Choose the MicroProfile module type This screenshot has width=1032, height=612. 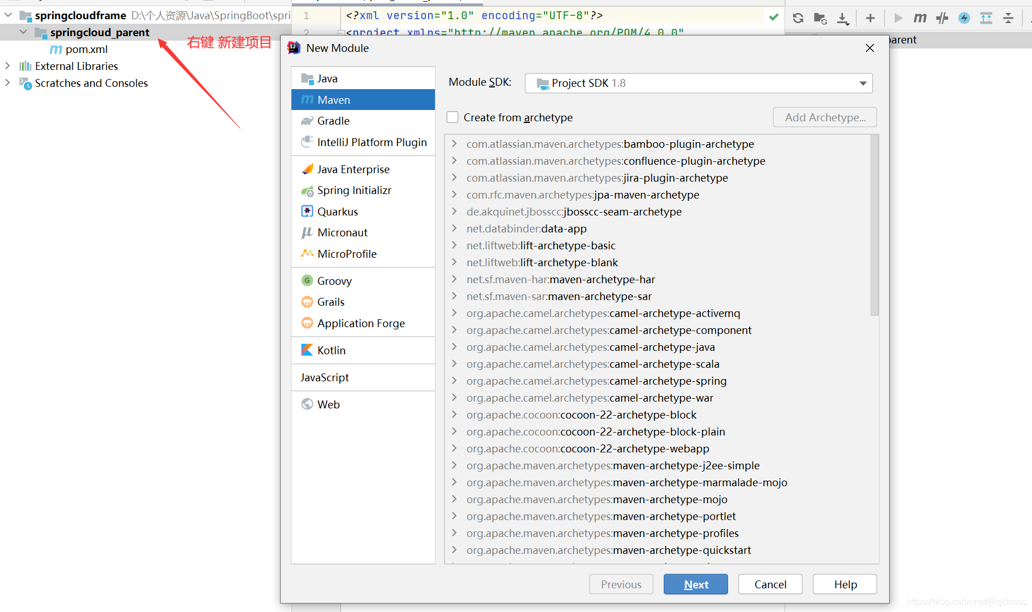click(x=363, y=254)
